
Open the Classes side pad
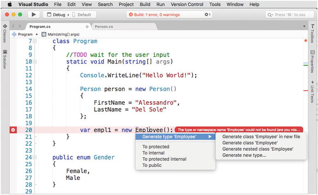(5, 34)
